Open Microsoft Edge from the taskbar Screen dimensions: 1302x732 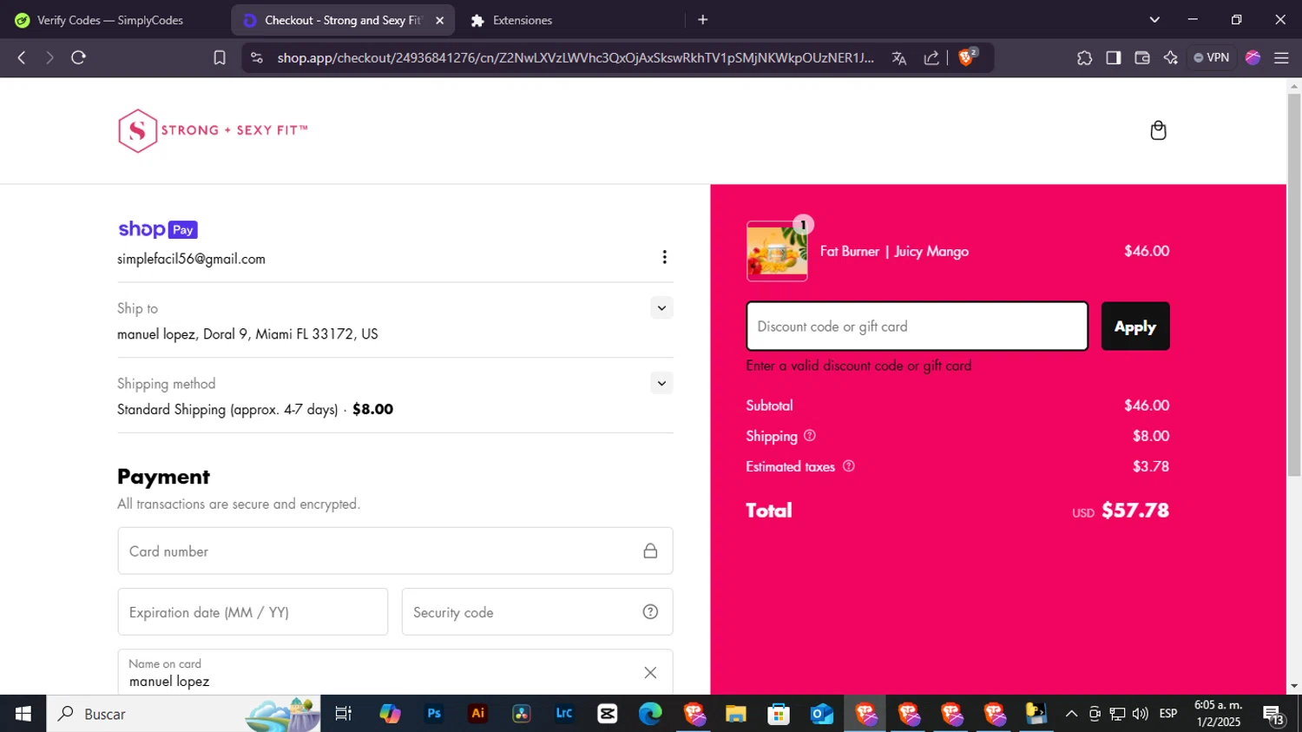(x=650, y=714)
